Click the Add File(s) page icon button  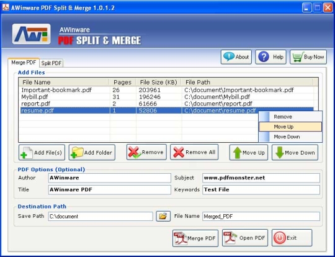pyautogui.click(x=42, y=153)
